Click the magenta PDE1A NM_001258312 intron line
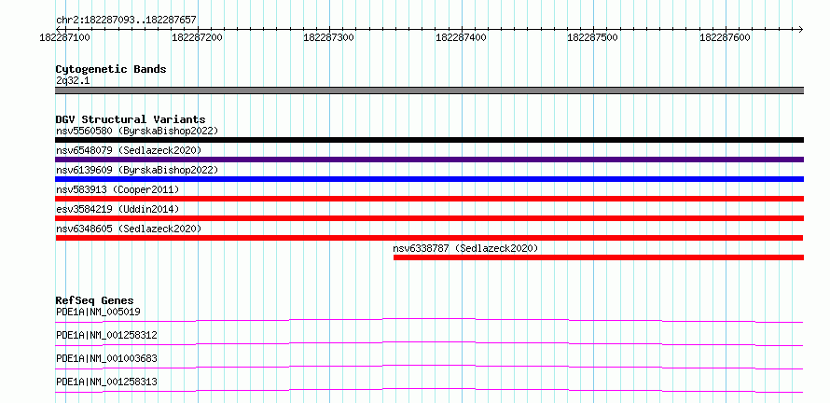This screenshot has height=403, width=830. coord(429,343)
